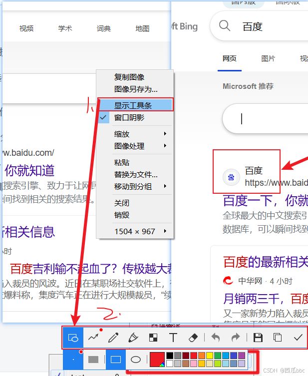Click the undo arrow
Screen dimensions: 308x376
[x=216, y=338]
